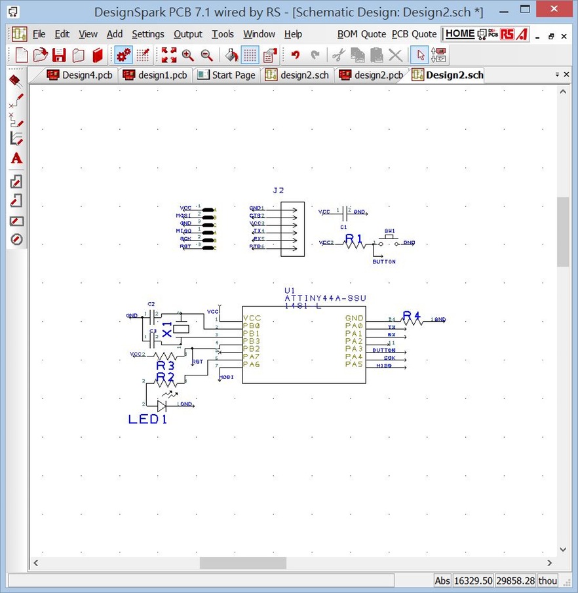Screen dimensions: 578x593
Task: Click the vertical scrollbar down arrow
Action: [563, 550]
